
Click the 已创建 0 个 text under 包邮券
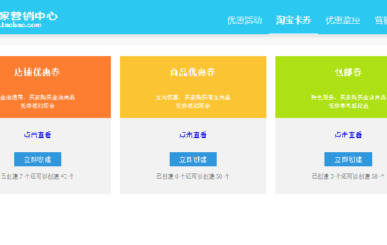pyautogui.click(x=326, y=176)
